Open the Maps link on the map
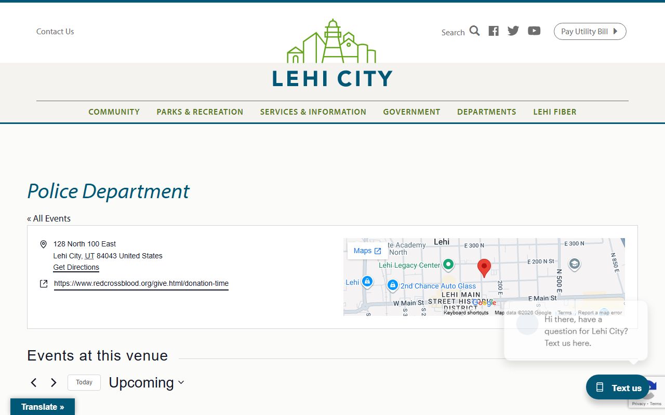The image size is (665, 415). coord(367,251)
